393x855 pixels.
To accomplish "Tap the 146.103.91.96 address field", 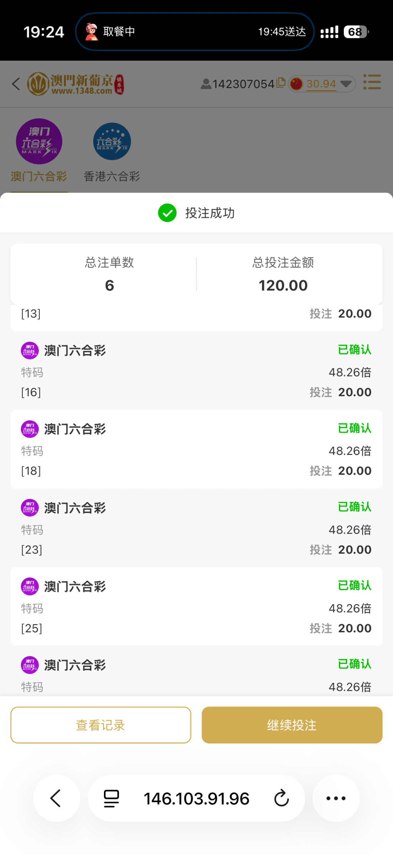I will 196,798.
